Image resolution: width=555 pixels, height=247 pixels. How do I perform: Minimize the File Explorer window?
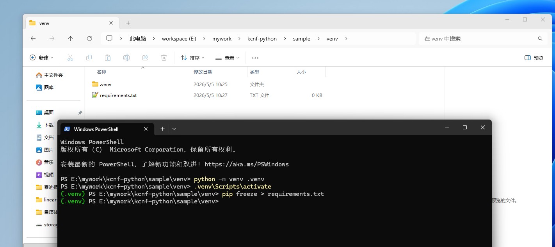(x=507, y=19)
